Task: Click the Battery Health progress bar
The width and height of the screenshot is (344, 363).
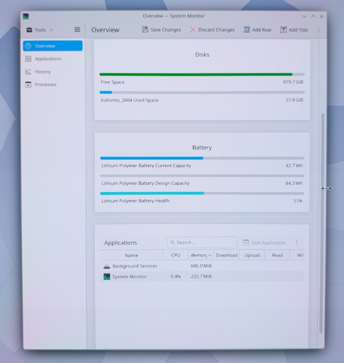Action: 202,193
